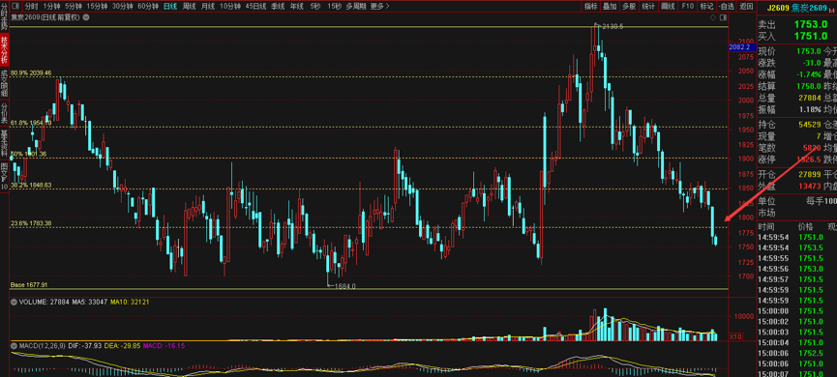
Task: Switch chart to 月线 monthly
Action: 208,7
